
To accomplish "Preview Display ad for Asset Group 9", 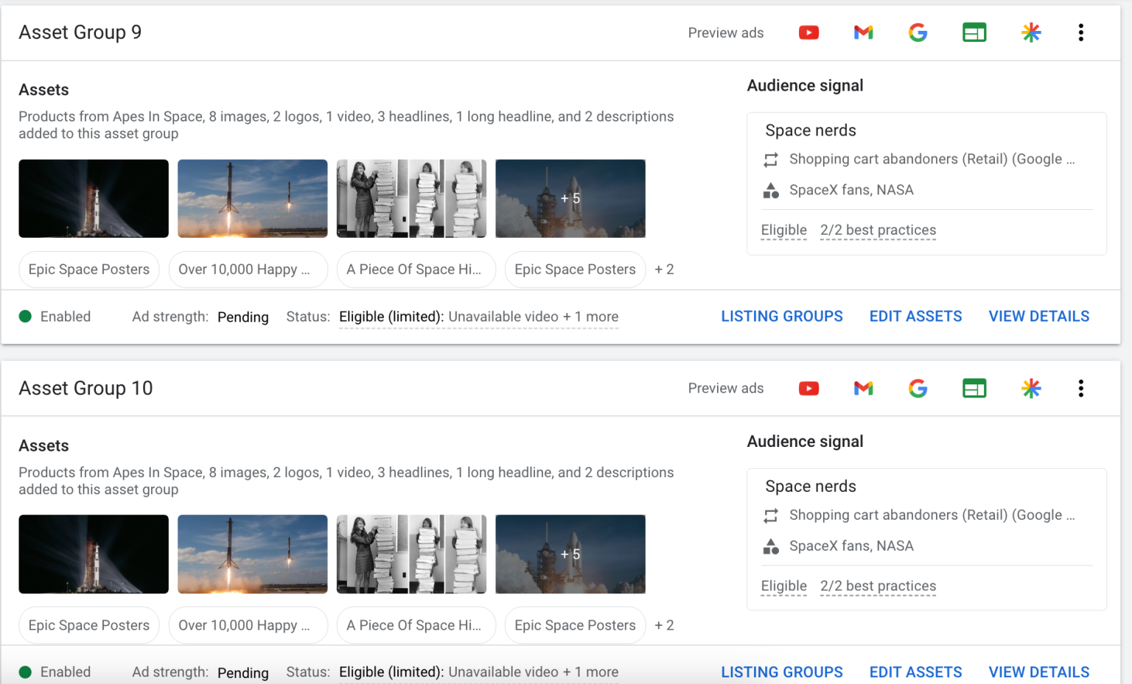I will click(x=974, y=32).
